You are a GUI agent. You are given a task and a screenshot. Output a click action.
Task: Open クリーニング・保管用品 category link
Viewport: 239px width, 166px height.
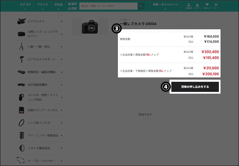(43, 135)
